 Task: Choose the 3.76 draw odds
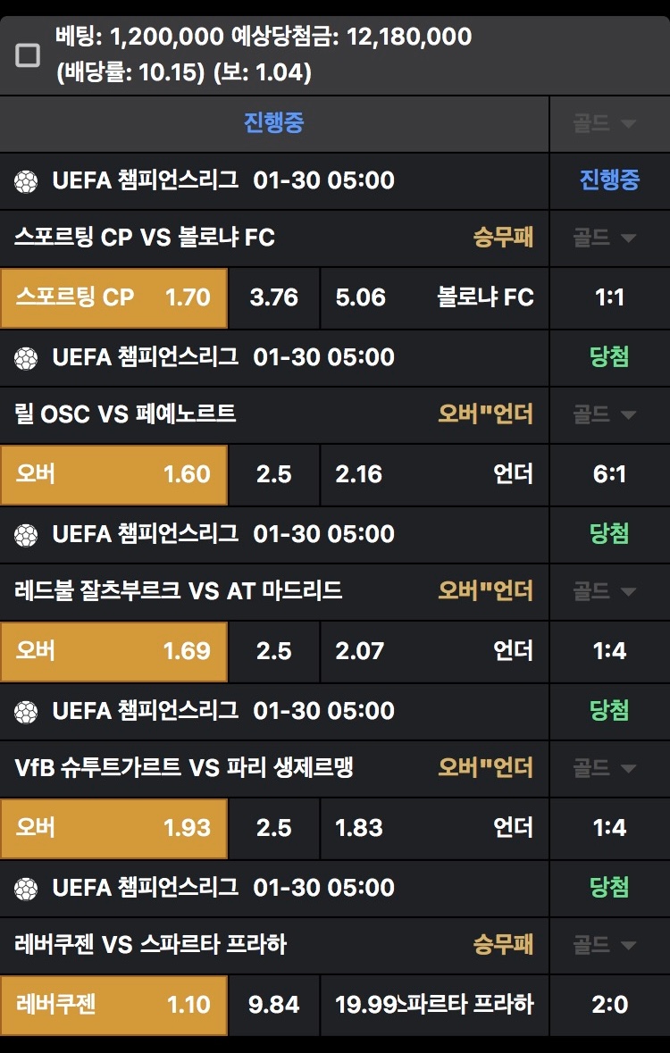[273, 297]
